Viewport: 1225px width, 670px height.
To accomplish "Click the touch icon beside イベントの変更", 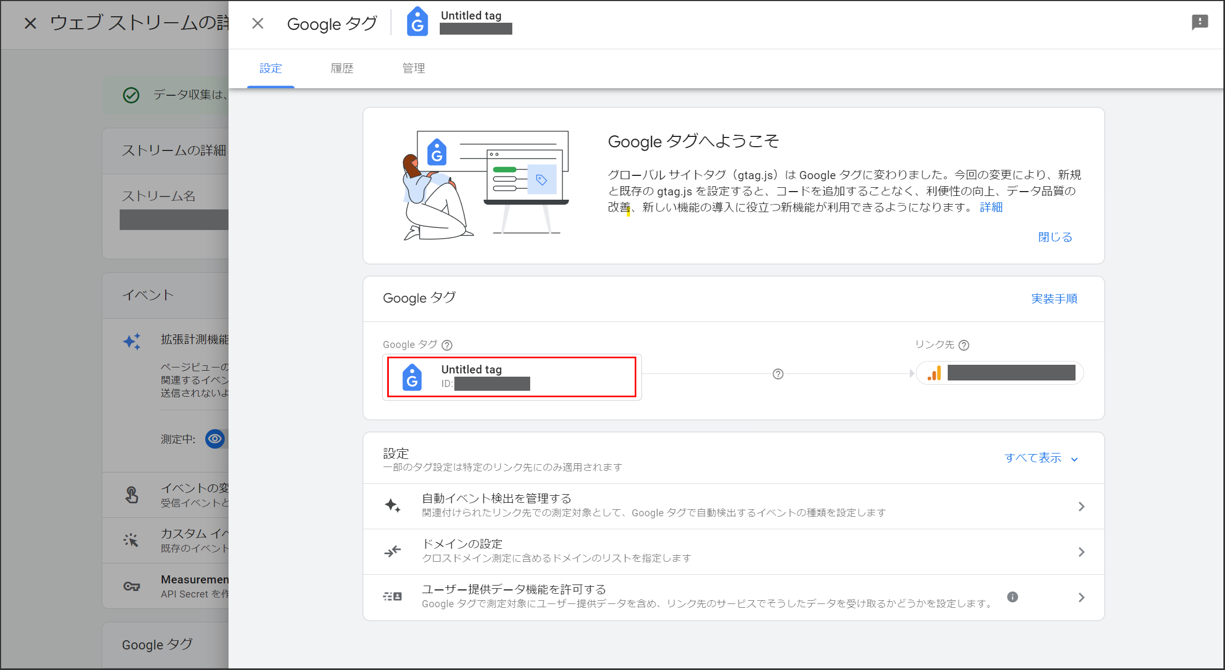I will (x=132, y=495).
